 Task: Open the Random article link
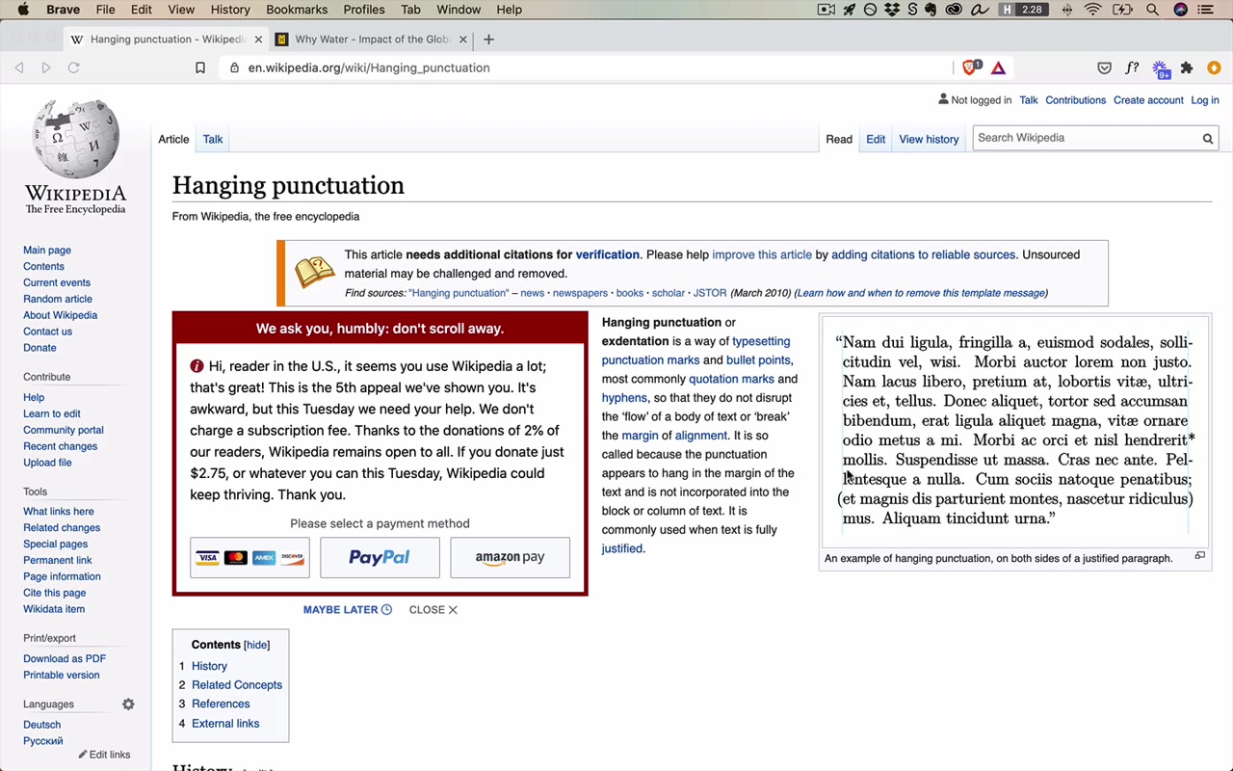pos(58,299)
